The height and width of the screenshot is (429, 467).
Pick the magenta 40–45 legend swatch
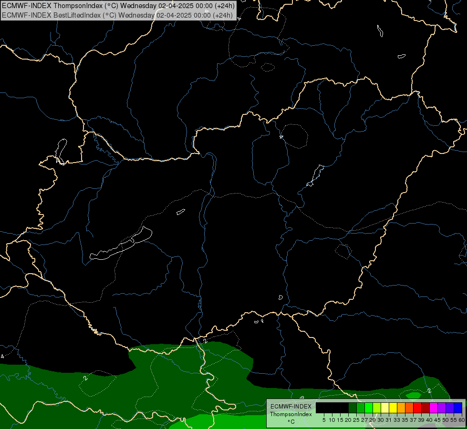pyautogui.click(x=434, y=408)
